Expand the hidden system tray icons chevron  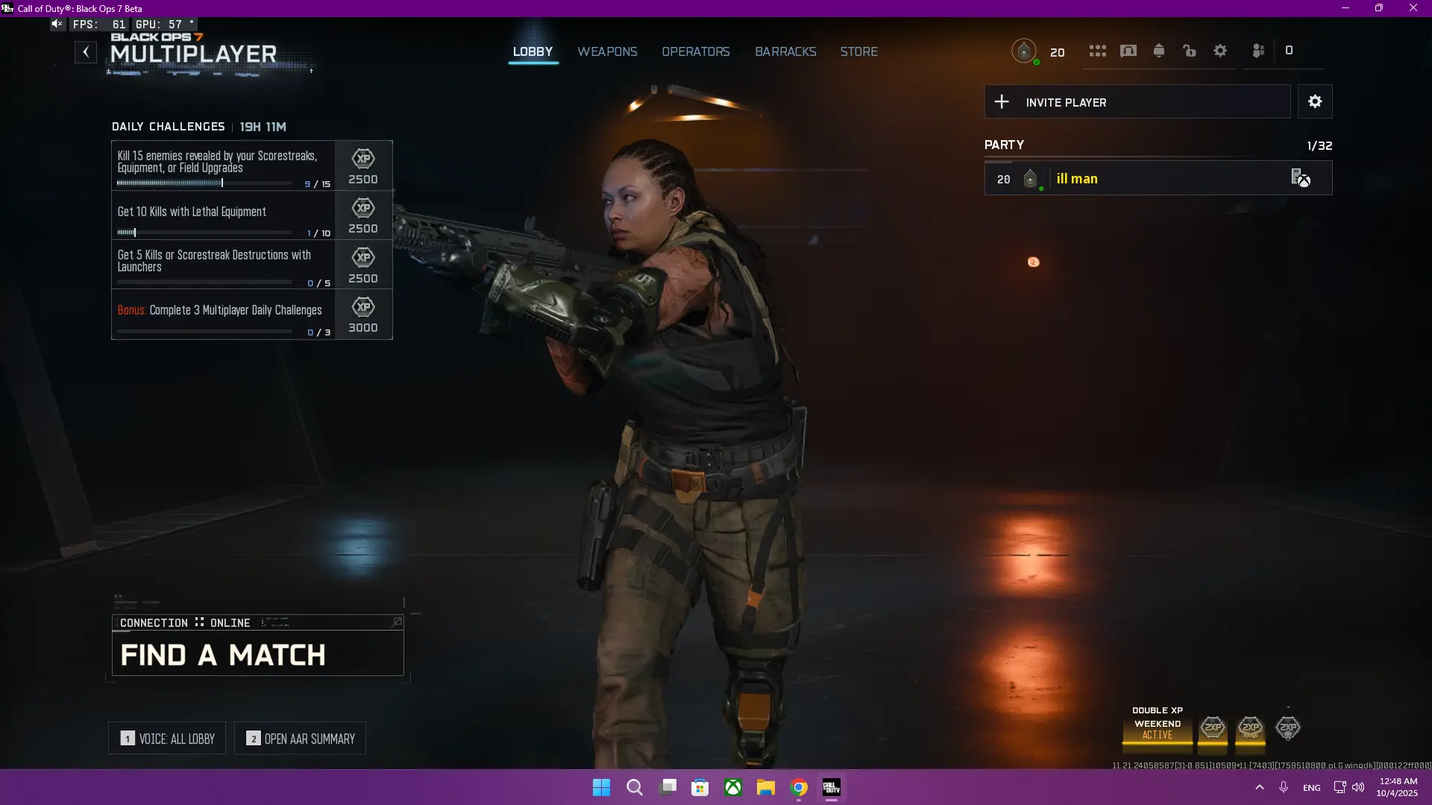[x=1260, y=787]
